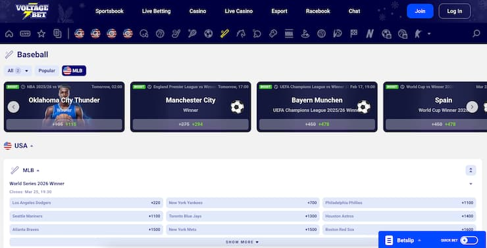Select the volleyball sport icon
This screenshot has width=487, height=248.
[321, 33]
